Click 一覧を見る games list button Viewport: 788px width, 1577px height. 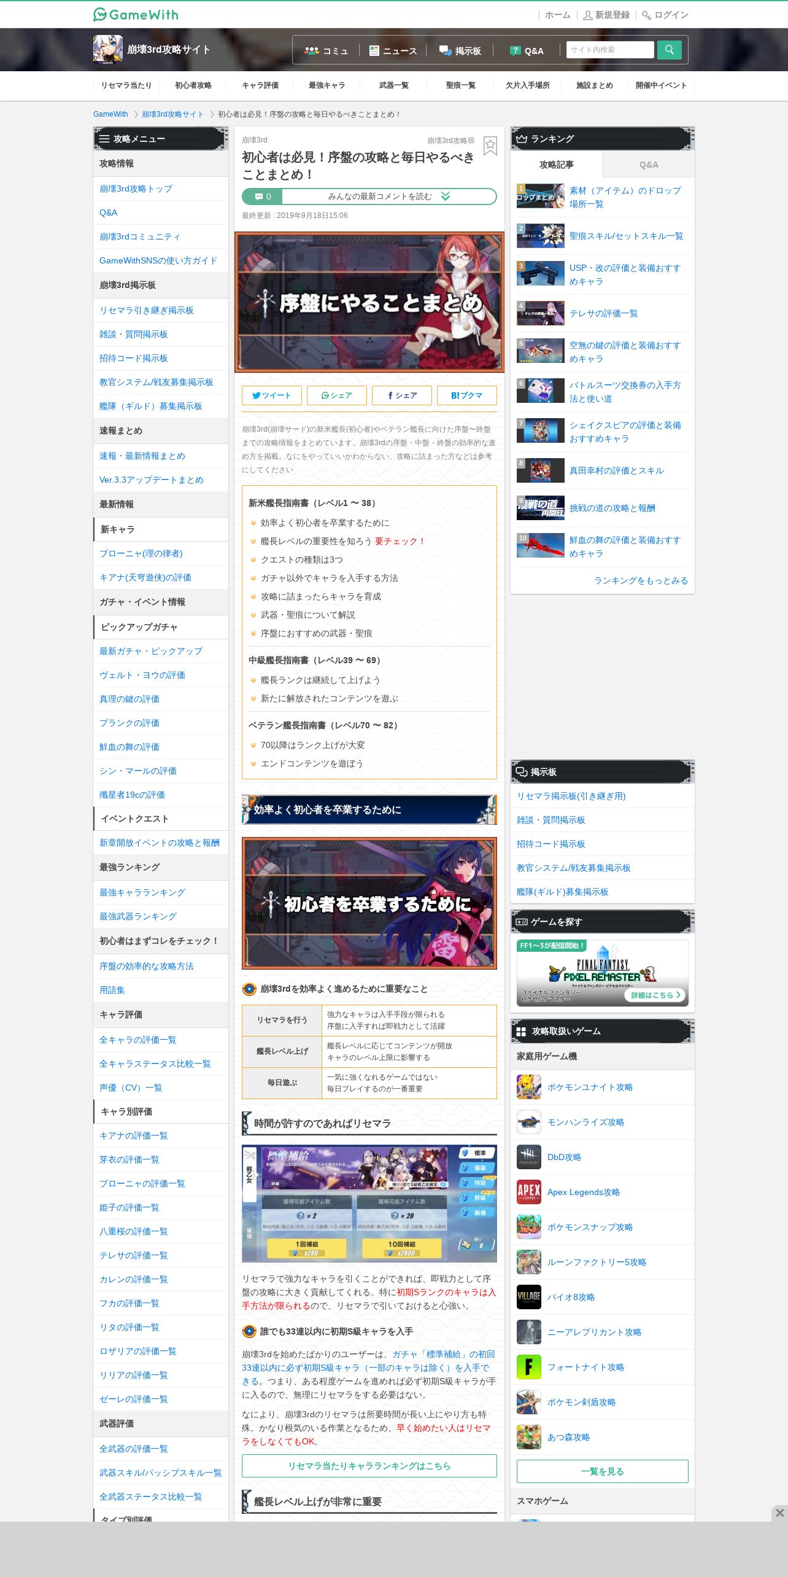point(602,1471)
